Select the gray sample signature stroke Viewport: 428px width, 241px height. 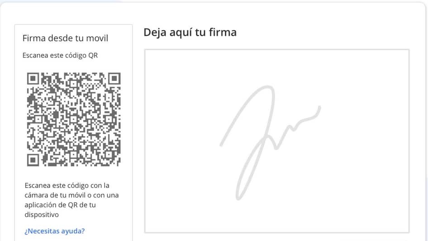point(270,143)
